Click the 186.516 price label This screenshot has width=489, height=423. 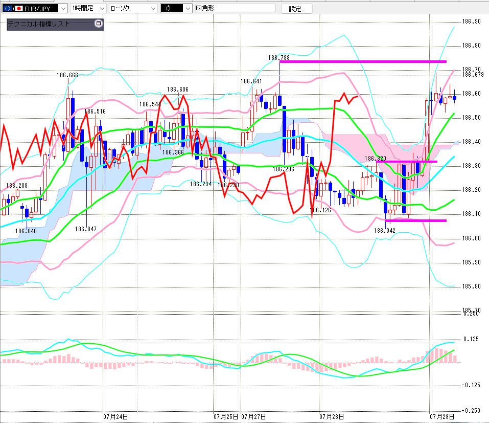click(95, 112)
